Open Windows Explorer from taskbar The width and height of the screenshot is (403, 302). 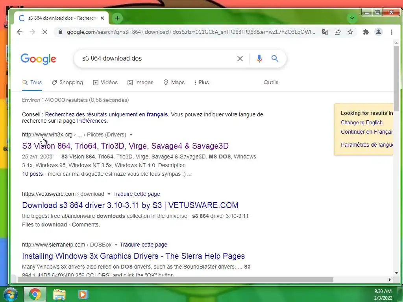[x=59, y=294]
